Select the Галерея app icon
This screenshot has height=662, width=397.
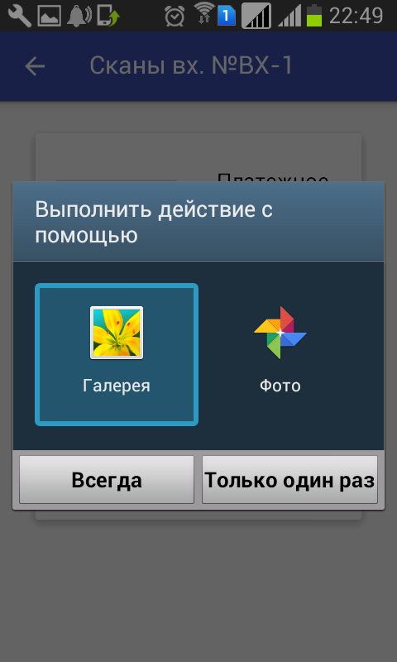coord(117,333)
